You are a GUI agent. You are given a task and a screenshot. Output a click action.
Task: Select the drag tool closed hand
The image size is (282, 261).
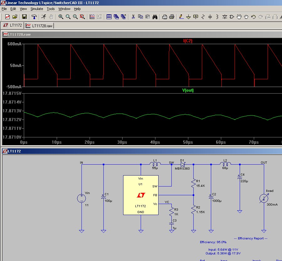pyautogui.click(x=246, y=17)
